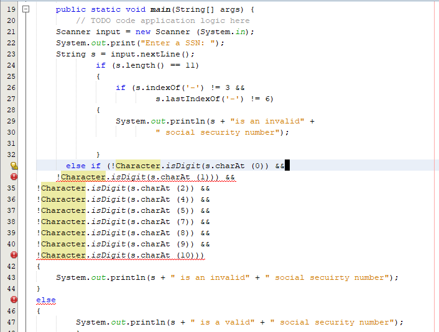The width and height of the screenshot is (439, 332).
Task: Click System.in argument on line 21
Action: coord(223,32)
